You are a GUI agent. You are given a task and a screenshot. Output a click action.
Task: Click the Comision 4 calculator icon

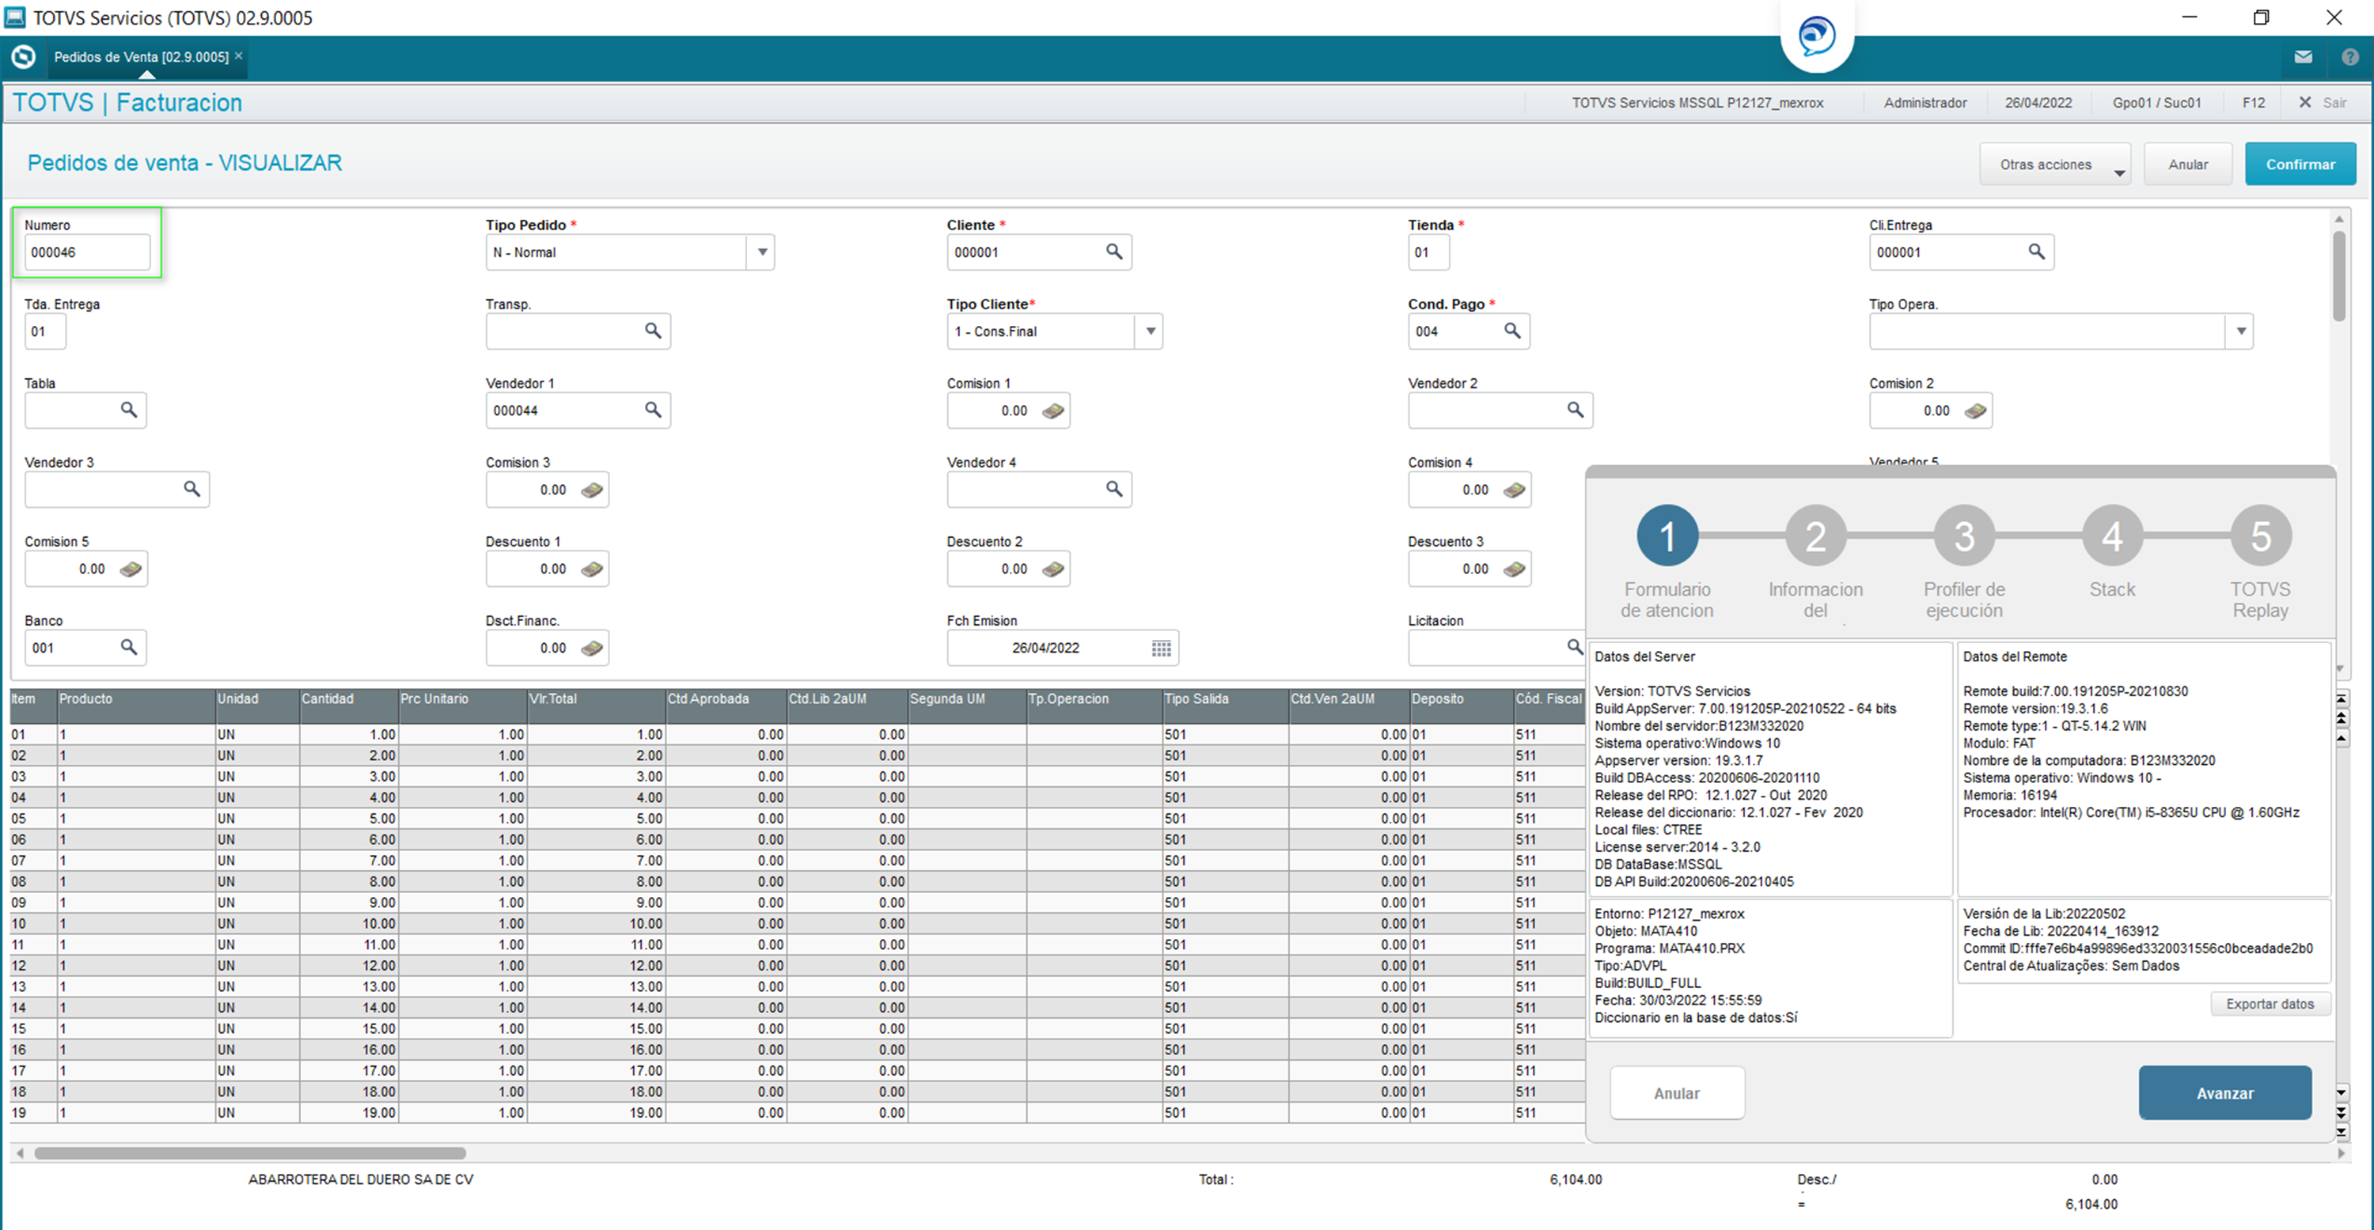point(1514,490)
